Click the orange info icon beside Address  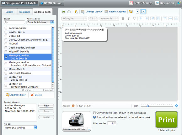[73, 106]
